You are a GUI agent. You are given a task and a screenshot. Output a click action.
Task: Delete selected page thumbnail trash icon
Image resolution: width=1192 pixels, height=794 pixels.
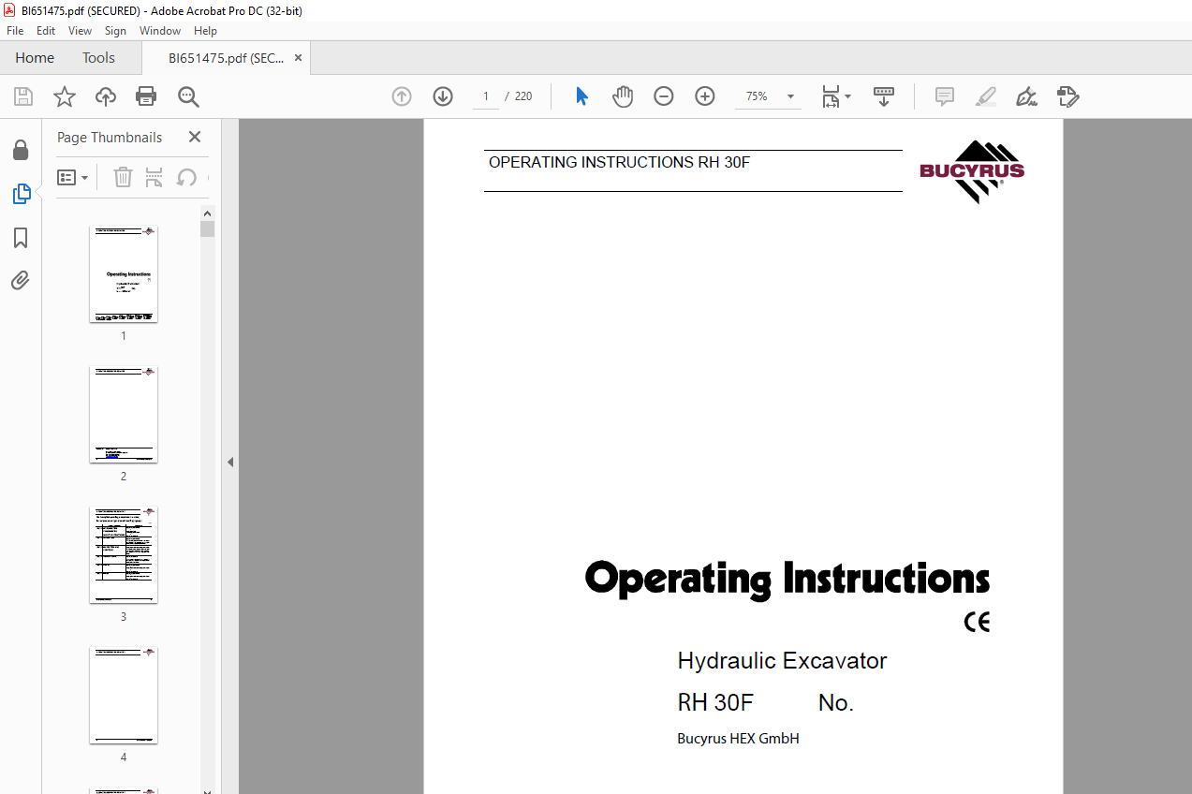click(123, 177)
